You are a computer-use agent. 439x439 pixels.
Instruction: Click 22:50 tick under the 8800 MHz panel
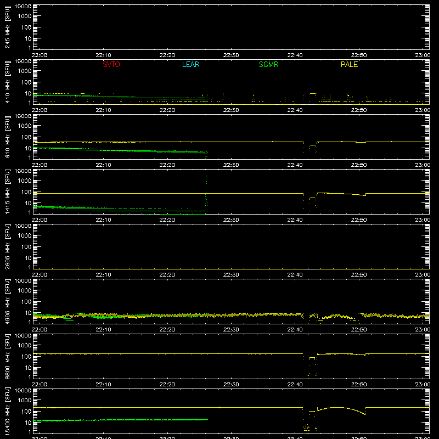[x=359, y=385]
